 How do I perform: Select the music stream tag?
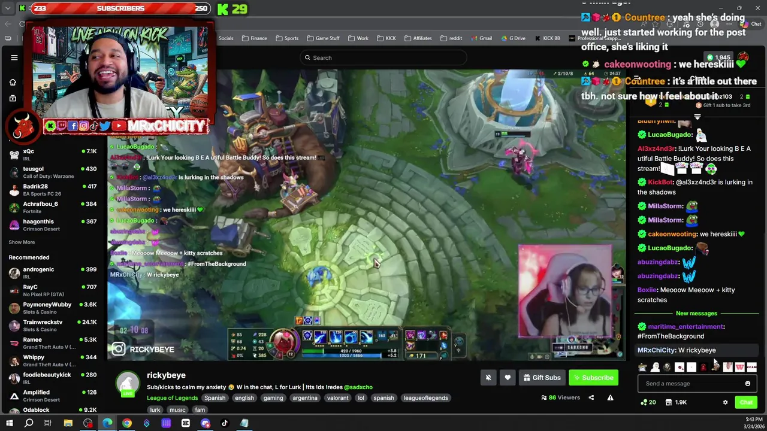coord(177,410)
